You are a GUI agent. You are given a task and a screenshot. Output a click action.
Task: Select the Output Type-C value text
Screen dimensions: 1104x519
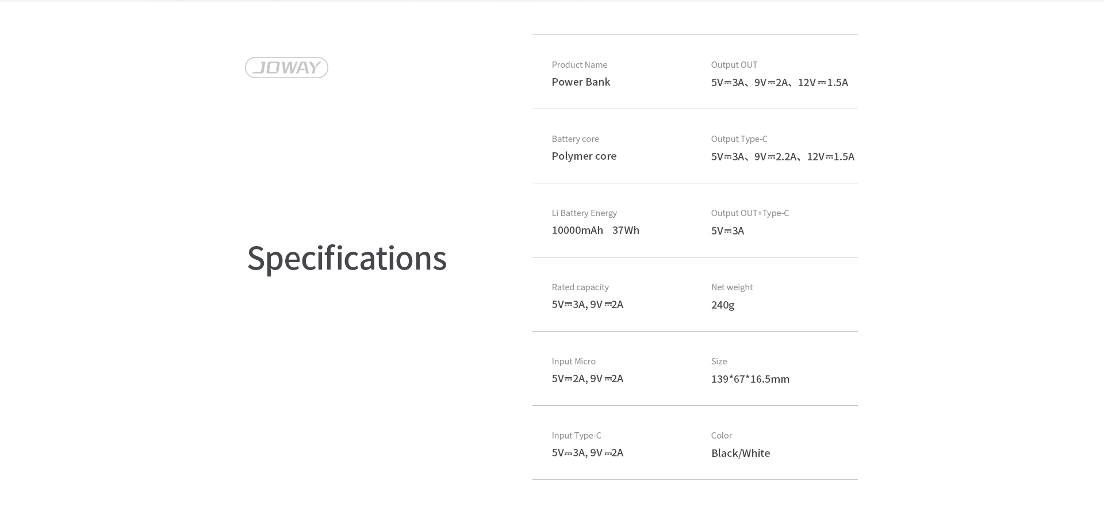click(783, 156)
